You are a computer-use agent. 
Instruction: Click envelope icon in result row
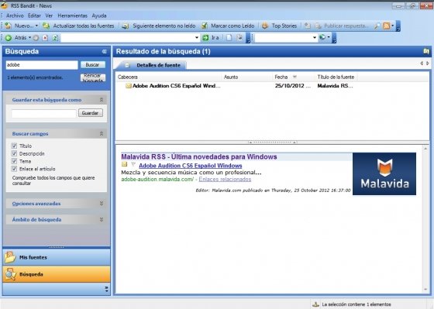coord(128,86)
